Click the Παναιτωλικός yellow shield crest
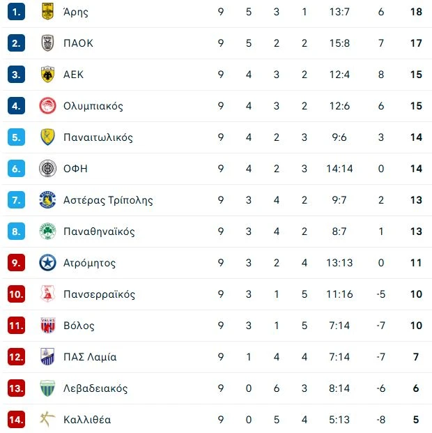432x433 pixels. pos(47,137)
